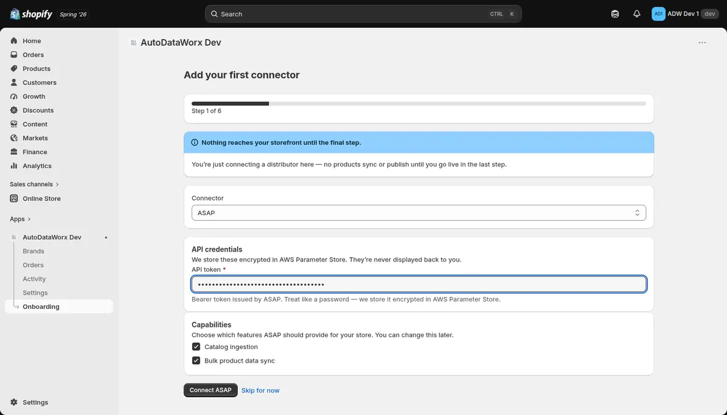Click the Customers person icon
Viewport: 727px width, 415px height.
pyautogui.click(x=14, y=83)
